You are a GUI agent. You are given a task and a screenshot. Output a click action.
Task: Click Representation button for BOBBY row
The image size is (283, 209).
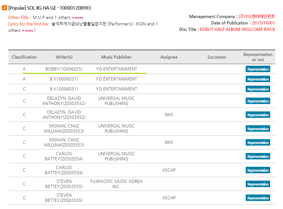point(258,69)
